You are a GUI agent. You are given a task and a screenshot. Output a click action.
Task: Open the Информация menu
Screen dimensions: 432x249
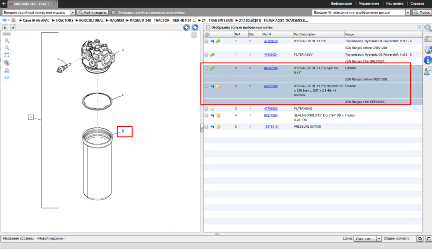(x=341, y=3)
